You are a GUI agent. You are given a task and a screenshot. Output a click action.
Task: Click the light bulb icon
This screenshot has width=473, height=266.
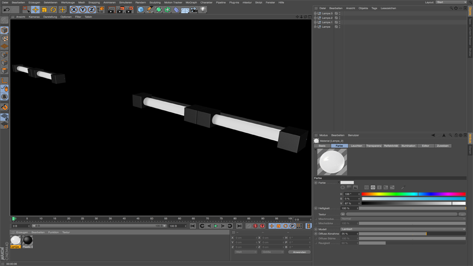[x=203, y=9]
